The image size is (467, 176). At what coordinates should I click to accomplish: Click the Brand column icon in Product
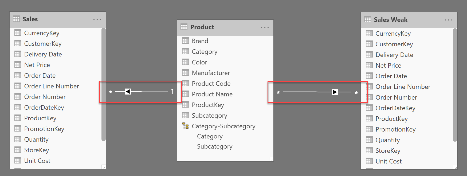pyautogui.click(x=185, y=41)
